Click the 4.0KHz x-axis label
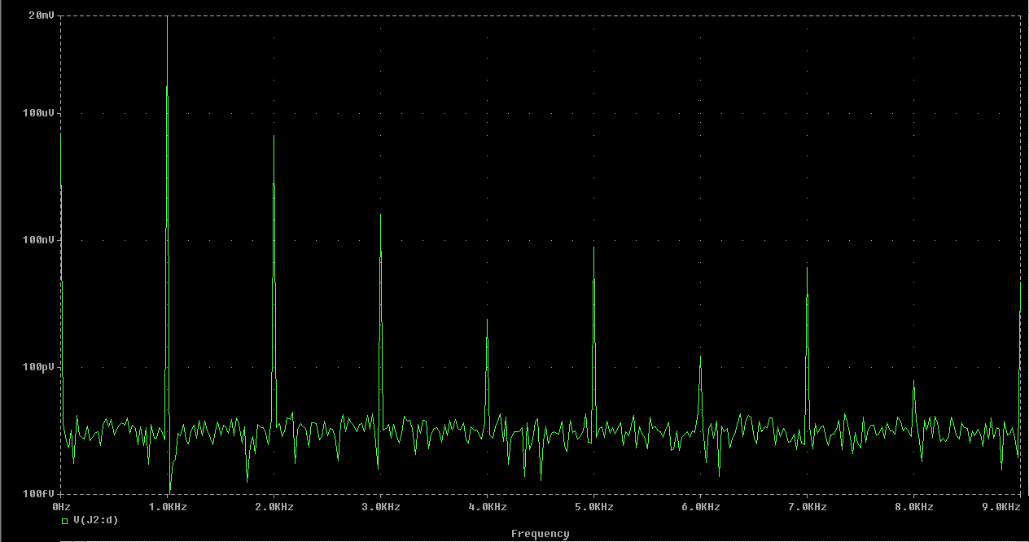 [x=487, y=506]
